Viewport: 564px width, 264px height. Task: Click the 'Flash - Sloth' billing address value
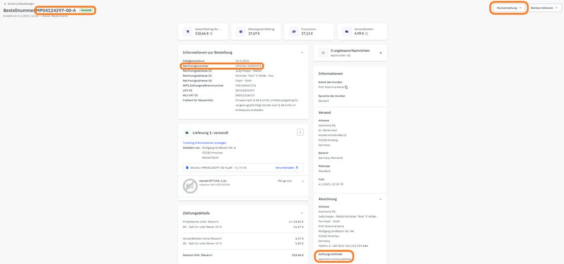pyautogui.click(x=245, y=81)
